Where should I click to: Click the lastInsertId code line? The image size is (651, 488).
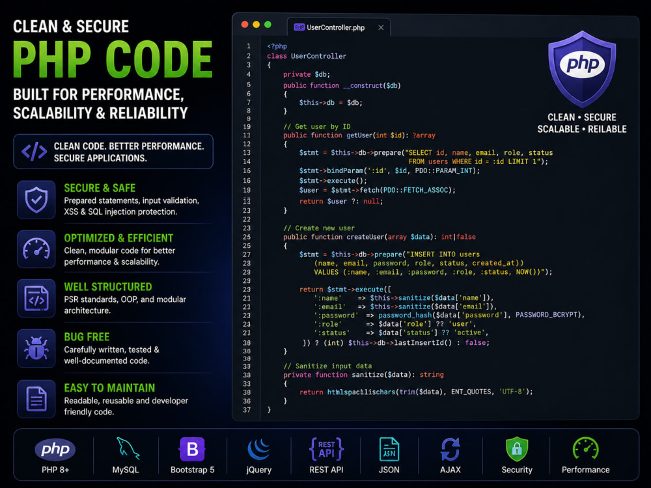coord(396,343)
